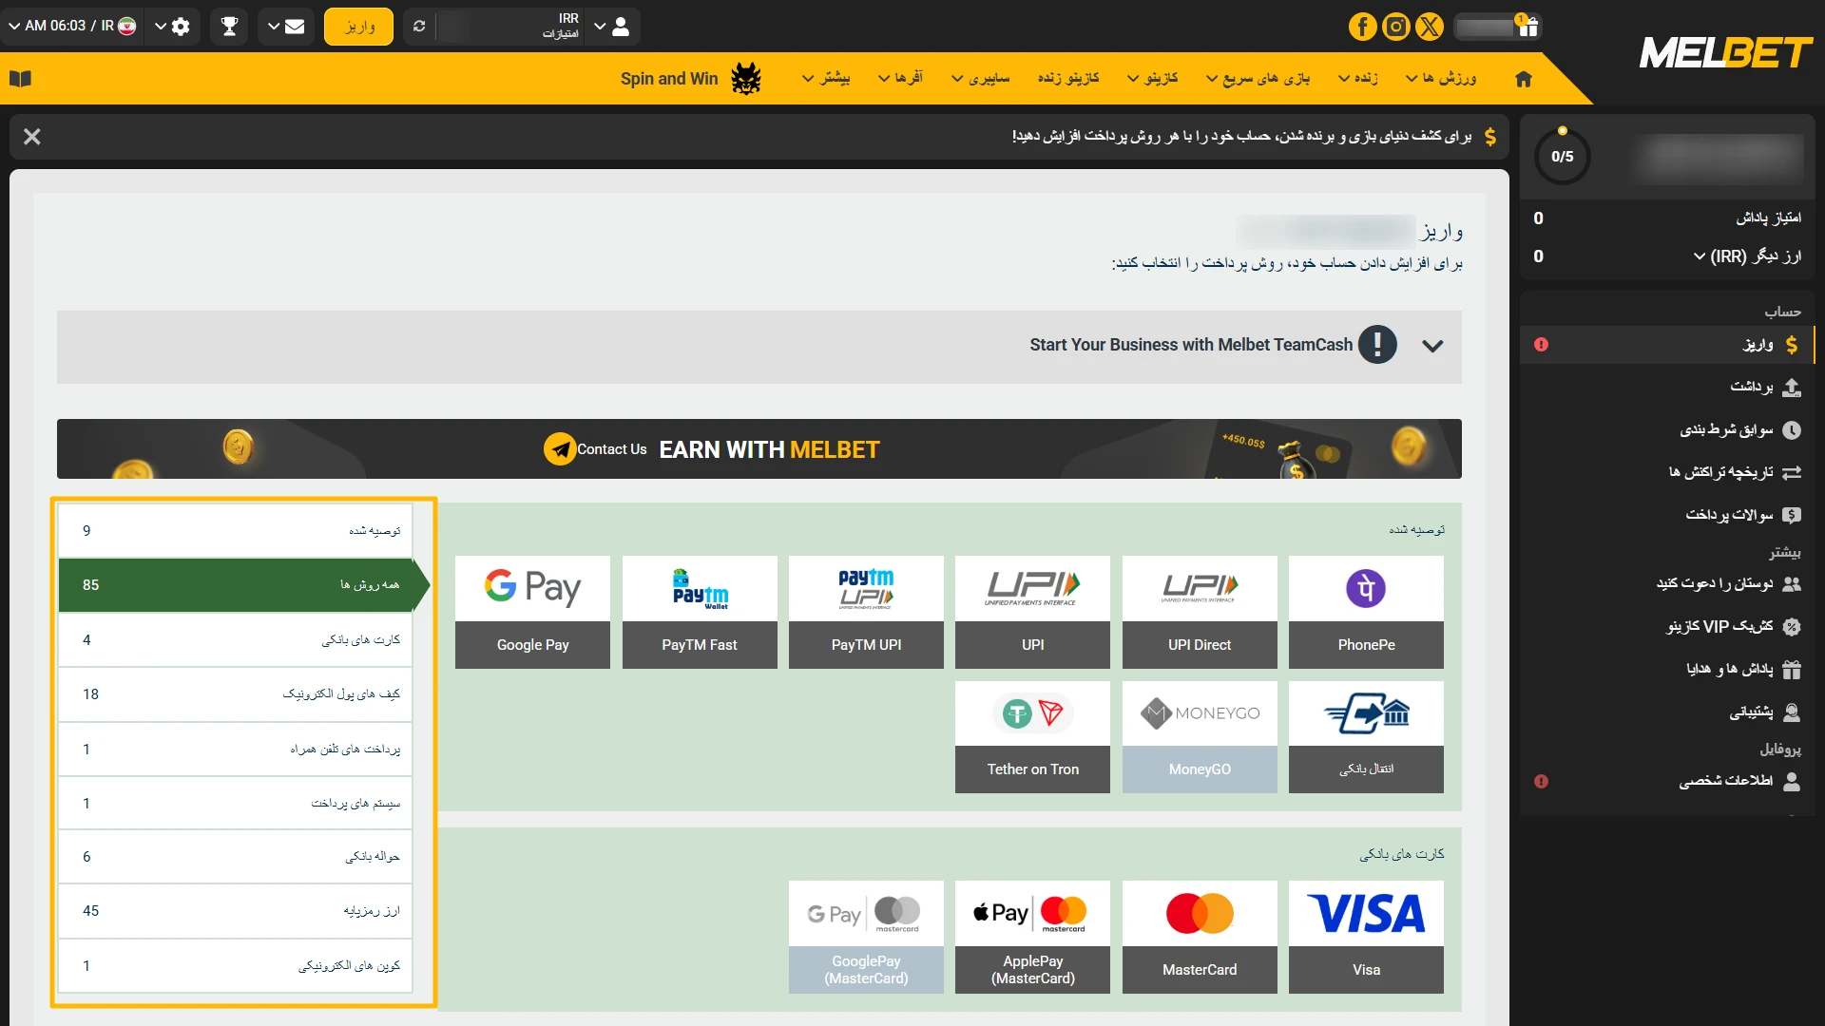Go to home via house icon
Screen dimensions: 1825x1026
1524,79
